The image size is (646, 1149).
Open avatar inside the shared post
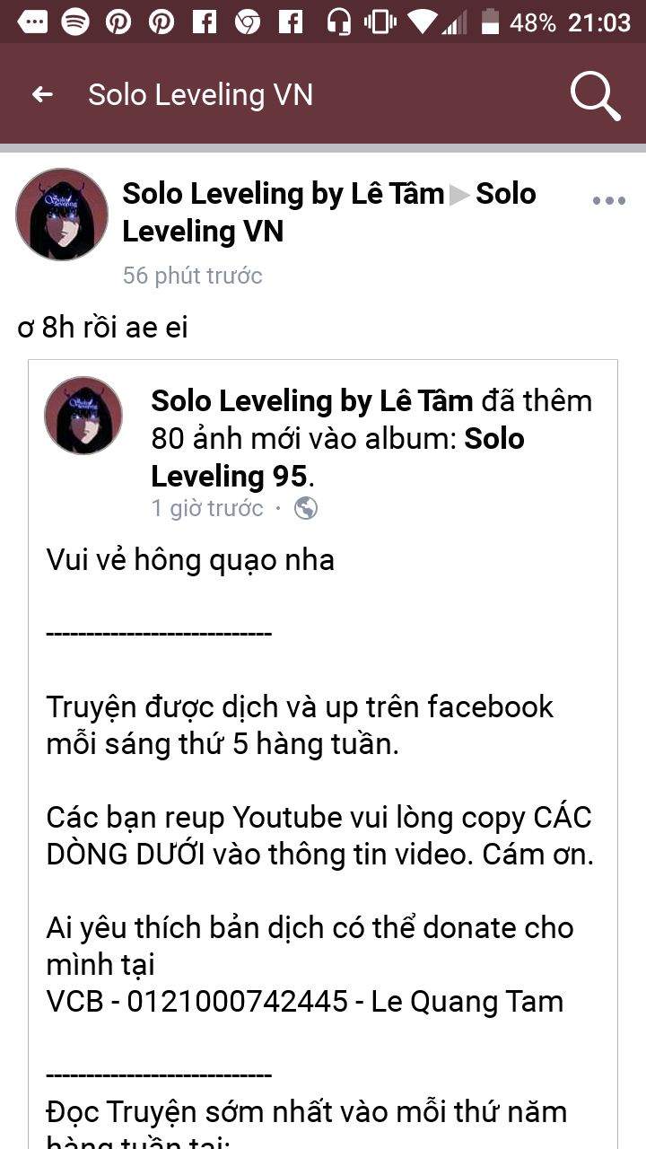tap(83, 416)
